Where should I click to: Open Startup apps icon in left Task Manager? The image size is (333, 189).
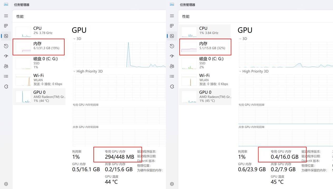tap(6, 56)
